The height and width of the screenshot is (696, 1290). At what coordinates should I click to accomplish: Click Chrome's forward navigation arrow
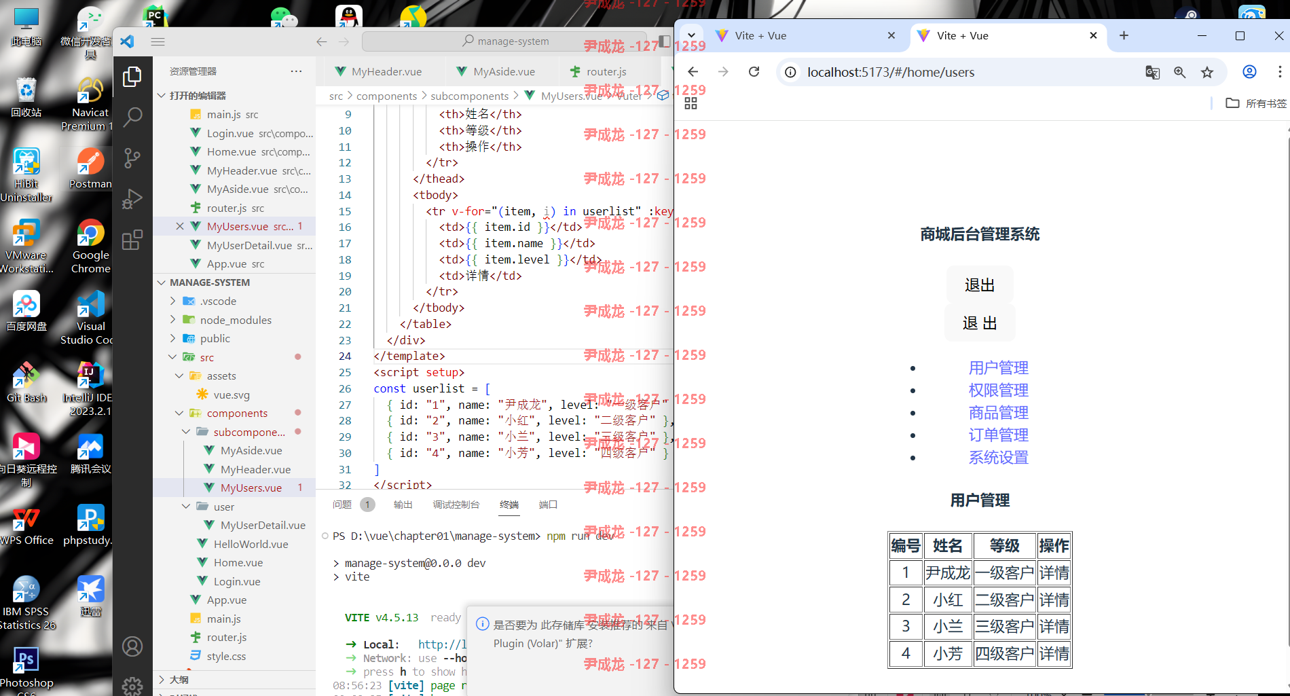(723, 72)
